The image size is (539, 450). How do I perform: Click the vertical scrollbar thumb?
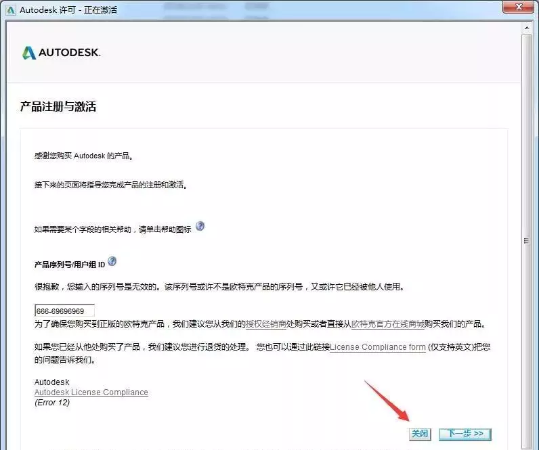pyautogui.click(x=527, y=240)
